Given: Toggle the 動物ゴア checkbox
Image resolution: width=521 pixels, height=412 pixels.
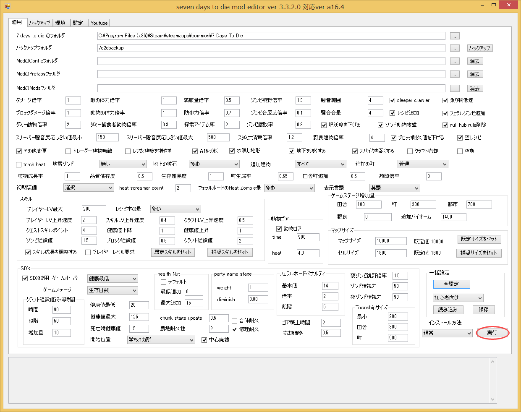Looking at the screenshot, I should tap(279, 229).
